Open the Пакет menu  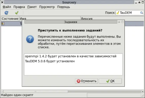(32, 7)
